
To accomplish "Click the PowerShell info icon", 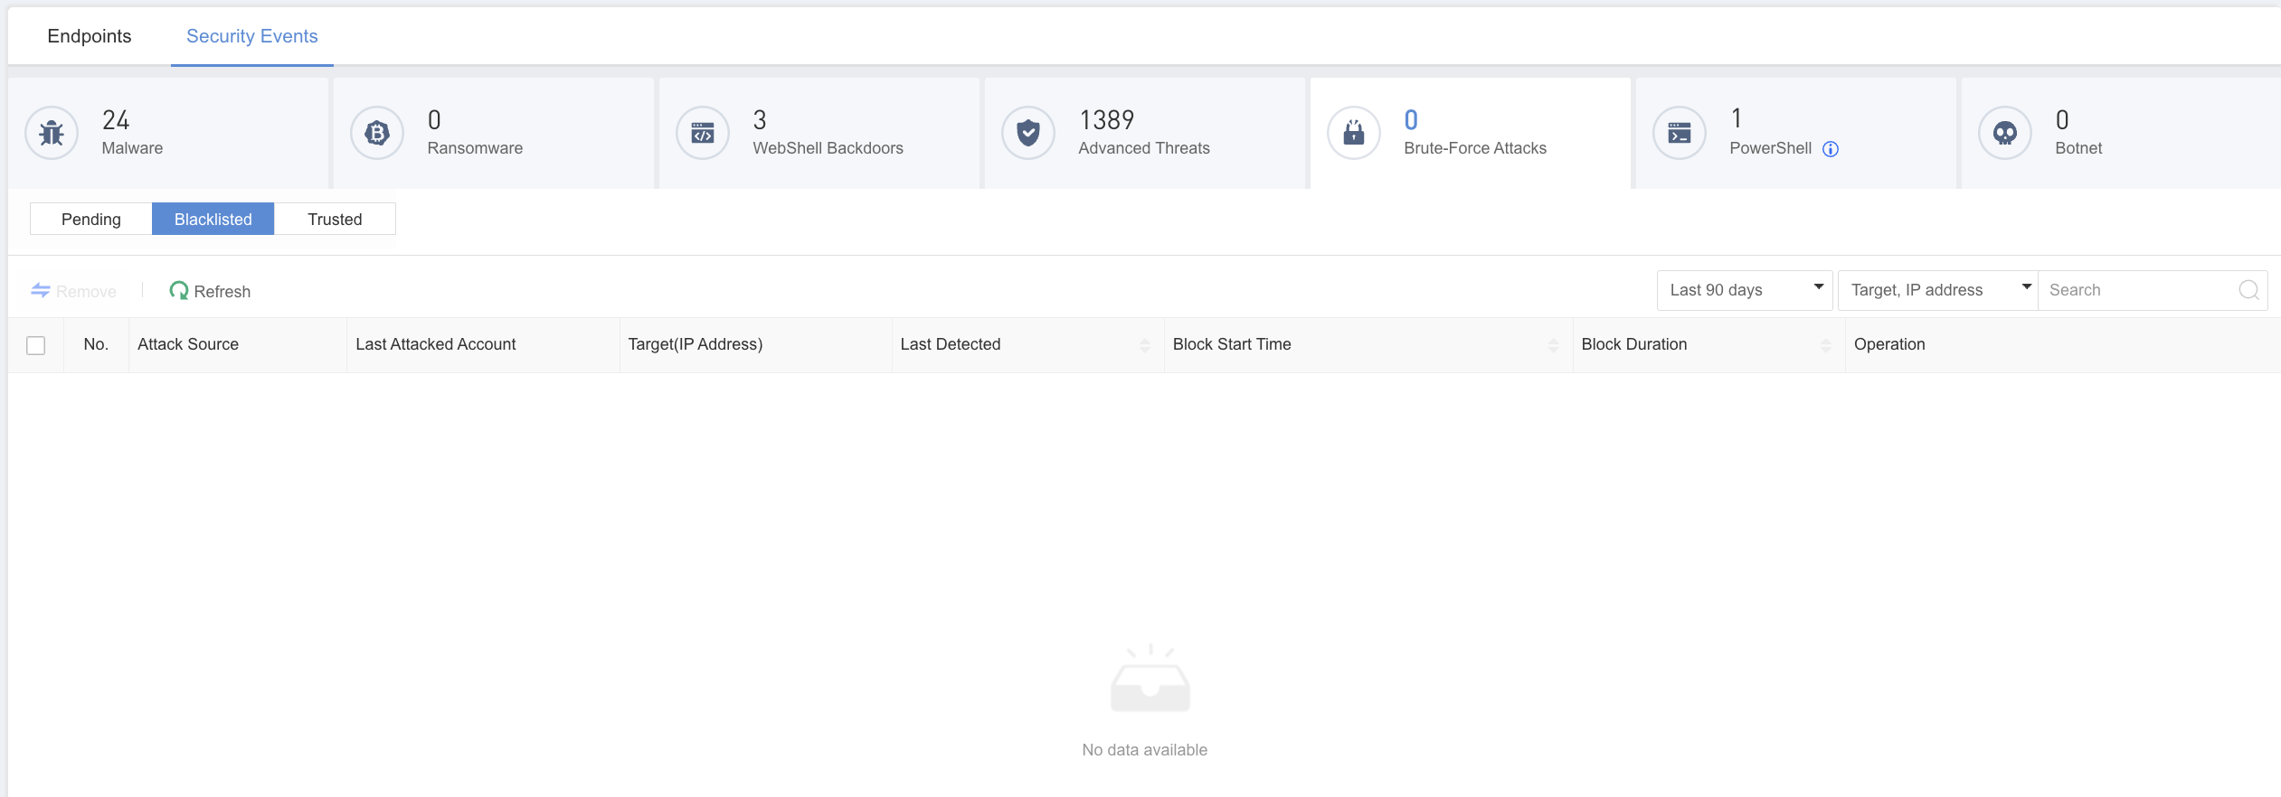I will tap(1831, 149).
